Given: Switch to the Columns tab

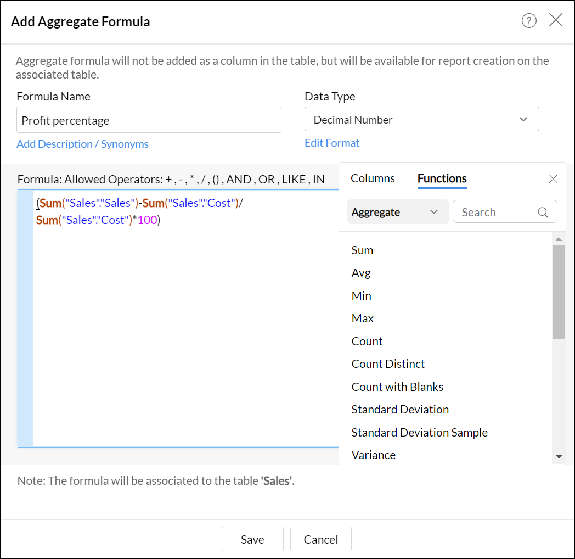Looking at the screenshot, I should pos(373,178).
